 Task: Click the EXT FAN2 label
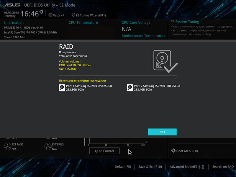coord(17,144)
